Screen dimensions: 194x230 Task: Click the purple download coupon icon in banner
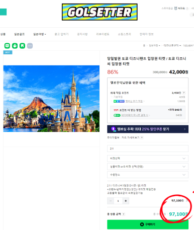click(114, 129)
